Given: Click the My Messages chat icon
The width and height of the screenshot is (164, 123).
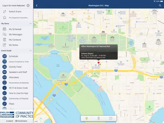Looking at the screenshot, I should click(x=4, y=34).
